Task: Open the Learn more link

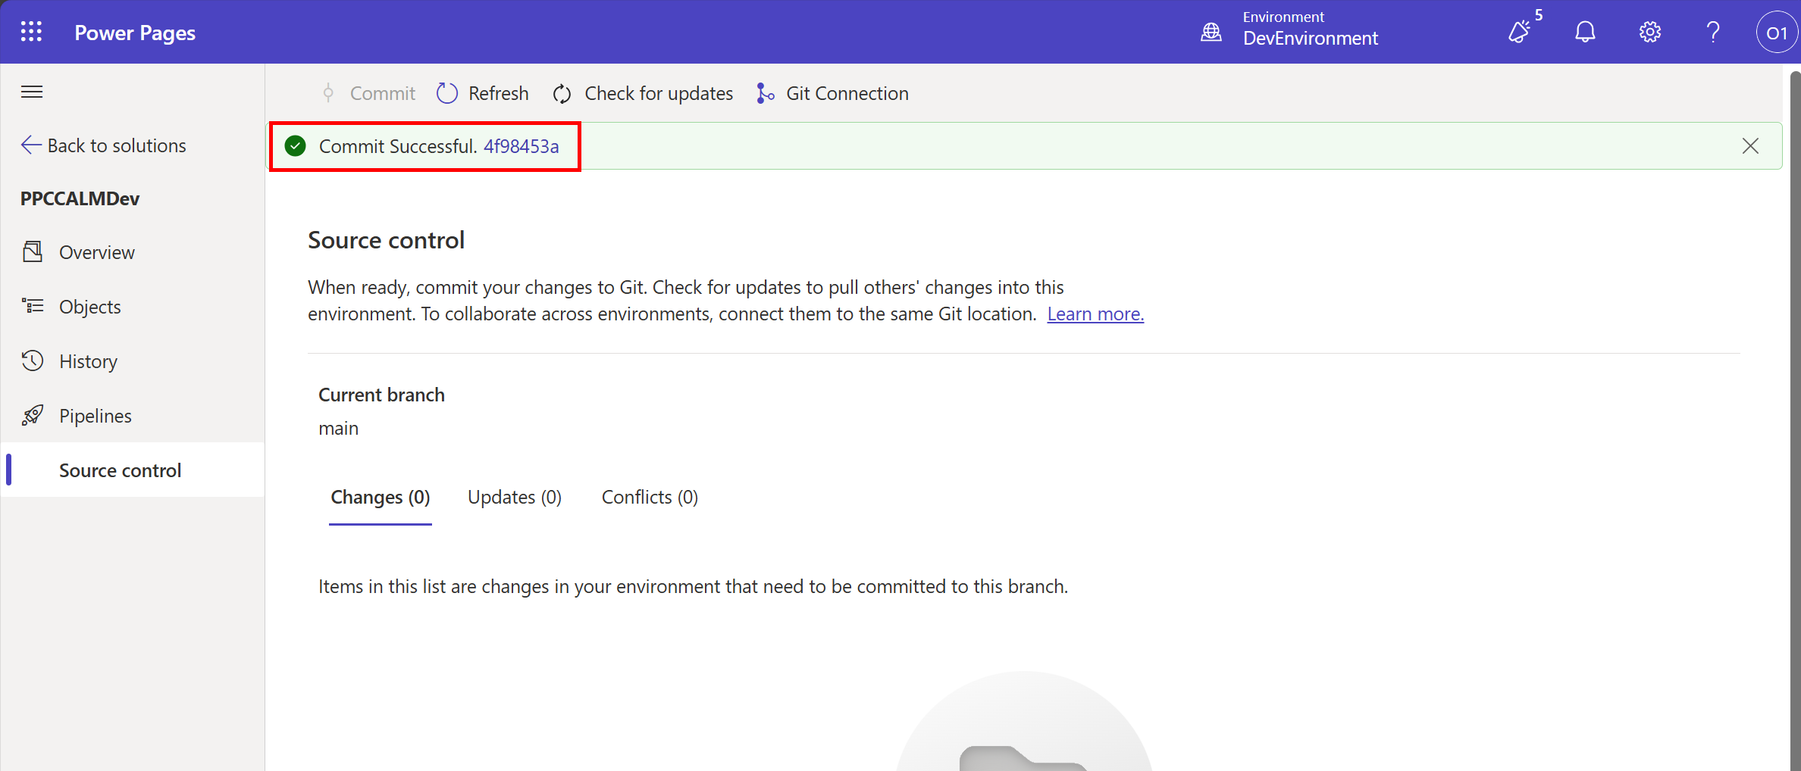Action: point(1095,313)
